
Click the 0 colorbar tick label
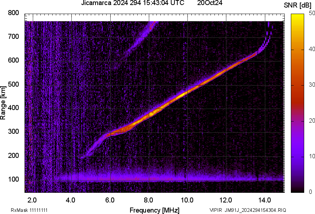point(311,192)
